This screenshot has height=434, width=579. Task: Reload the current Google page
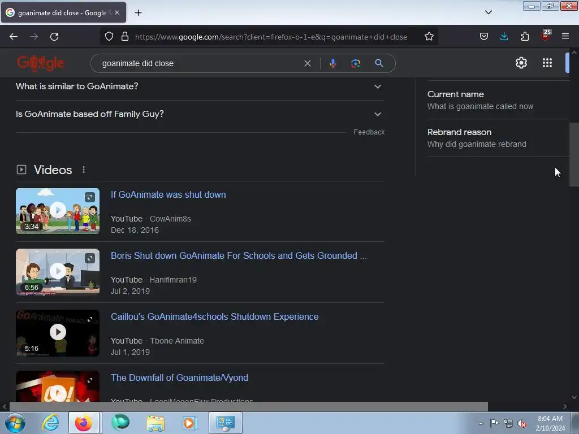(x=54, y=37)
